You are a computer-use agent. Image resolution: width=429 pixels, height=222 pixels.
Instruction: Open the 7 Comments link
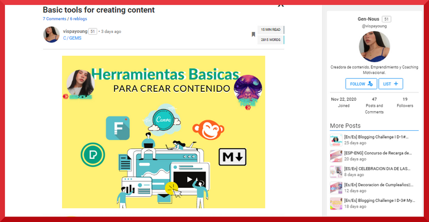click(54, 19)
